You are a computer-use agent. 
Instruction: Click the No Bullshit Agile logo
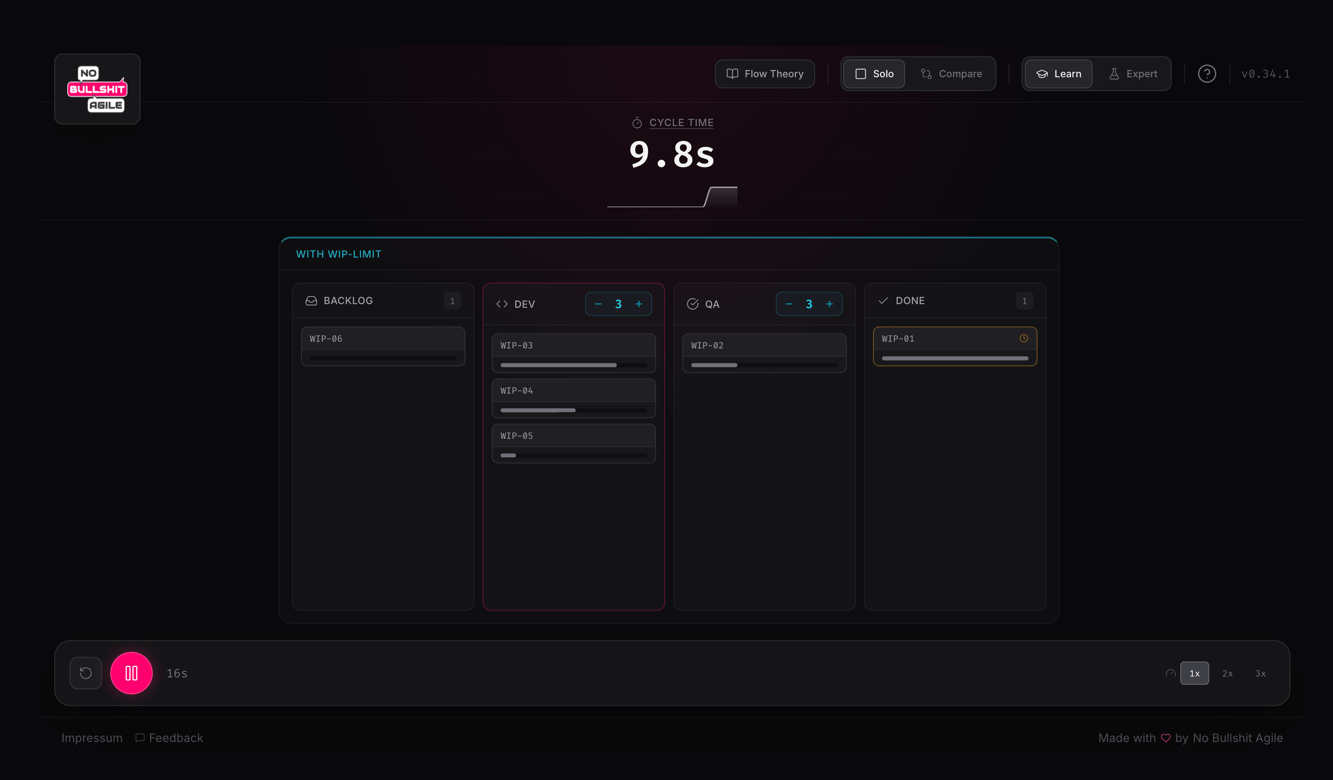(x=97, y=89)
